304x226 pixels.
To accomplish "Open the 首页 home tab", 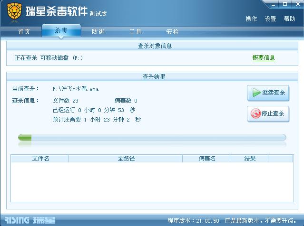I will click(24, 31).
